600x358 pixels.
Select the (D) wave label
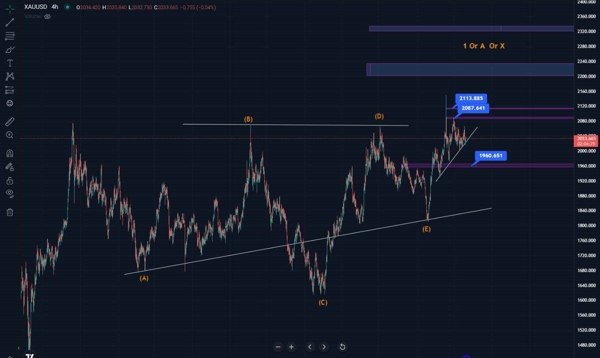[379, 117]
